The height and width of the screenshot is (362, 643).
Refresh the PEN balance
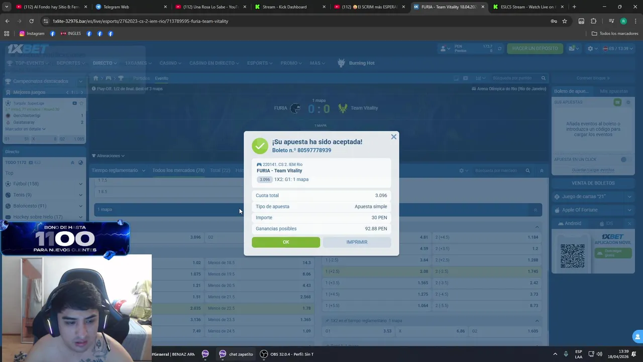tap(499, 49)
